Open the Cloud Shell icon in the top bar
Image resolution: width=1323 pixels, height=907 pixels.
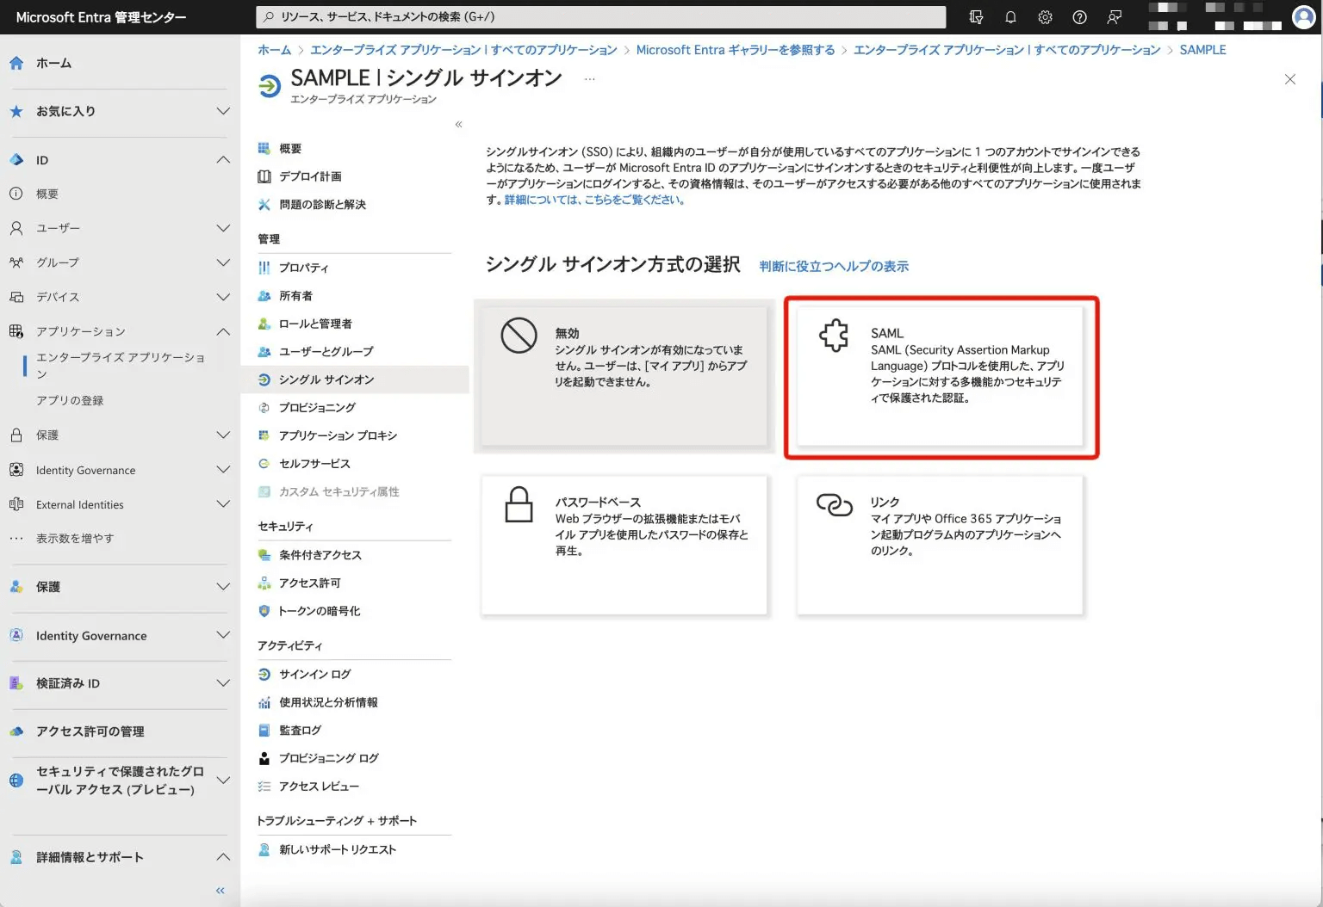tap(976, 17)
